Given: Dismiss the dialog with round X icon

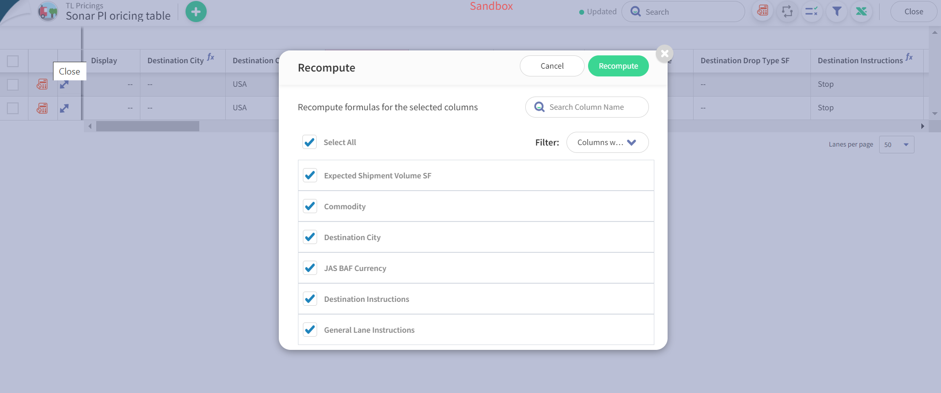Looking at the screenshot, I should 665,53.
